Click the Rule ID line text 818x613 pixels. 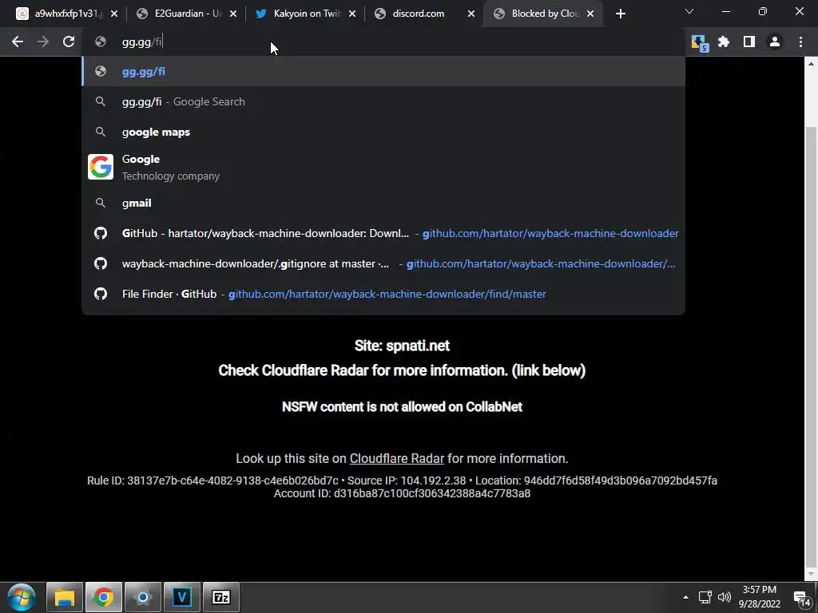click(x=402, y=481)
